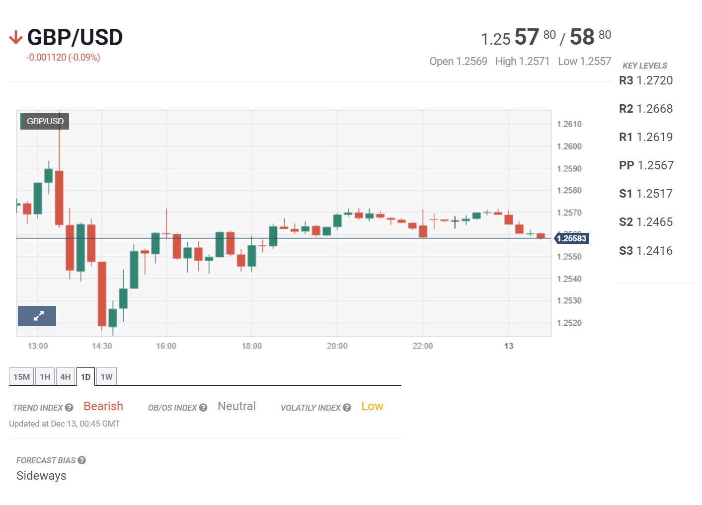This screenshot has height=505, width=702.
Task: Click the Volatility Index help icon
Action: pyautogui.click(x=347, y=408)
